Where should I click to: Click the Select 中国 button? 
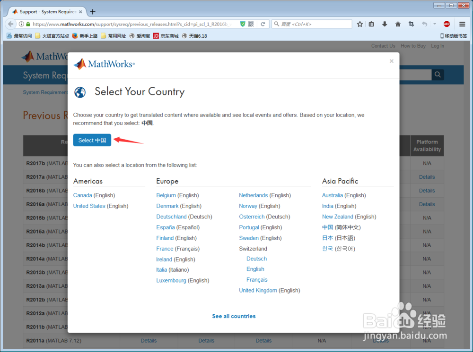92,140
